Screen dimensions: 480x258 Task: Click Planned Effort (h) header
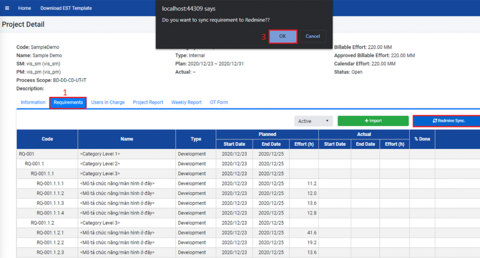[x=304, y=144]
